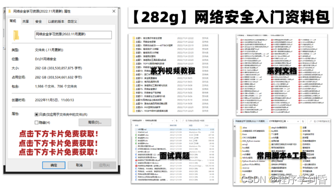Image resolution: width=335 pixels, height=189 pixels.
Task: Click the search magnifier in the CTF tools window
Action: pyautogui.click(x=311, y=121)
